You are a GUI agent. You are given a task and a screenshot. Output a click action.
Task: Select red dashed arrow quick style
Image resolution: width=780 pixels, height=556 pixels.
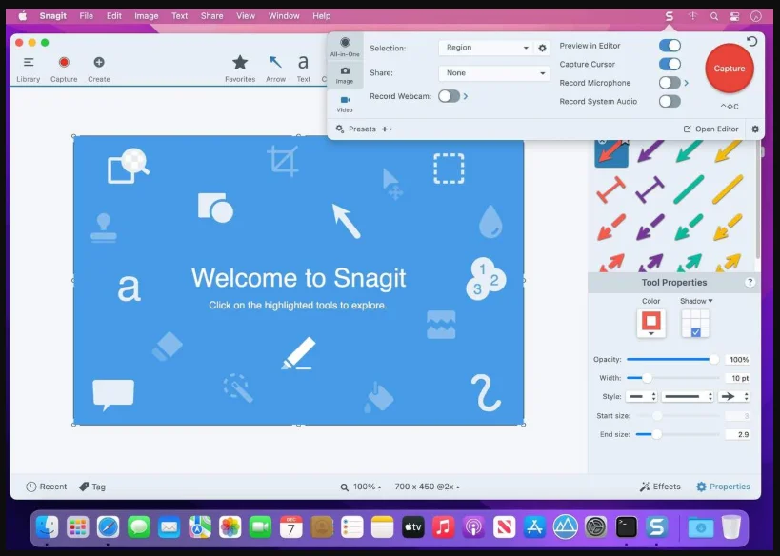pyautogui.click(x=610, y=228)
